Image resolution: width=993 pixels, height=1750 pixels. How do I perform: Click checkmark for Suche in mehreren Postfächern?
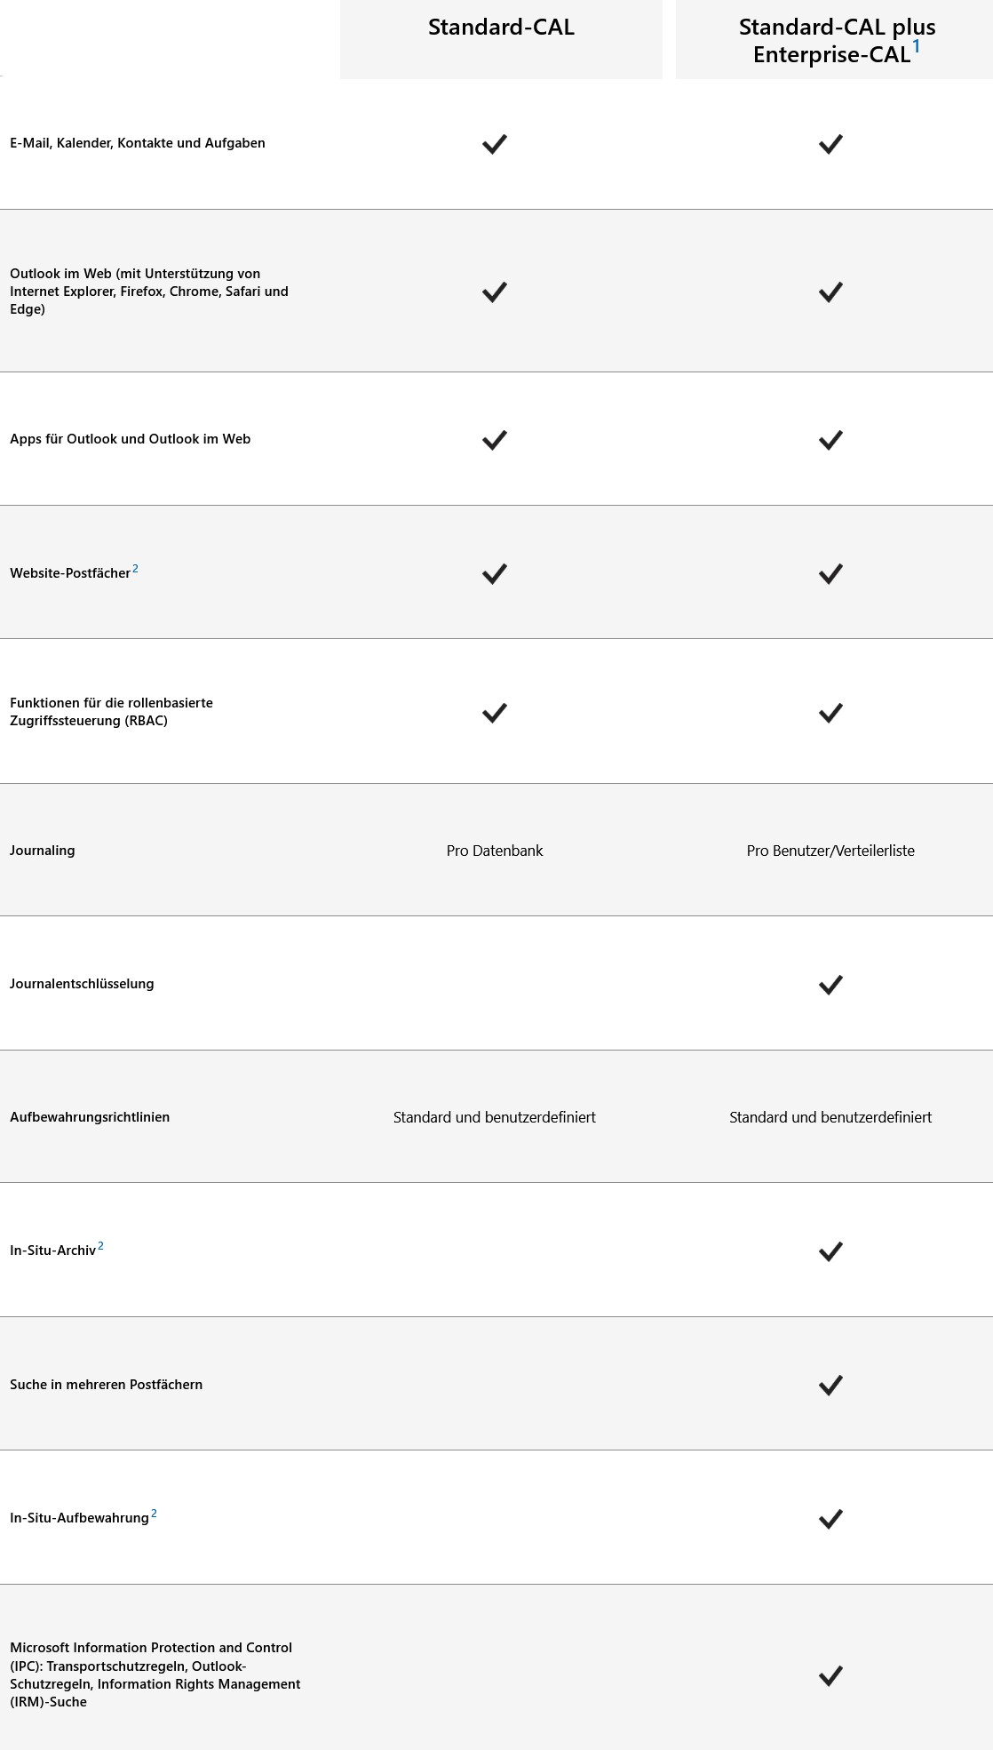(x=830, y=1385)
